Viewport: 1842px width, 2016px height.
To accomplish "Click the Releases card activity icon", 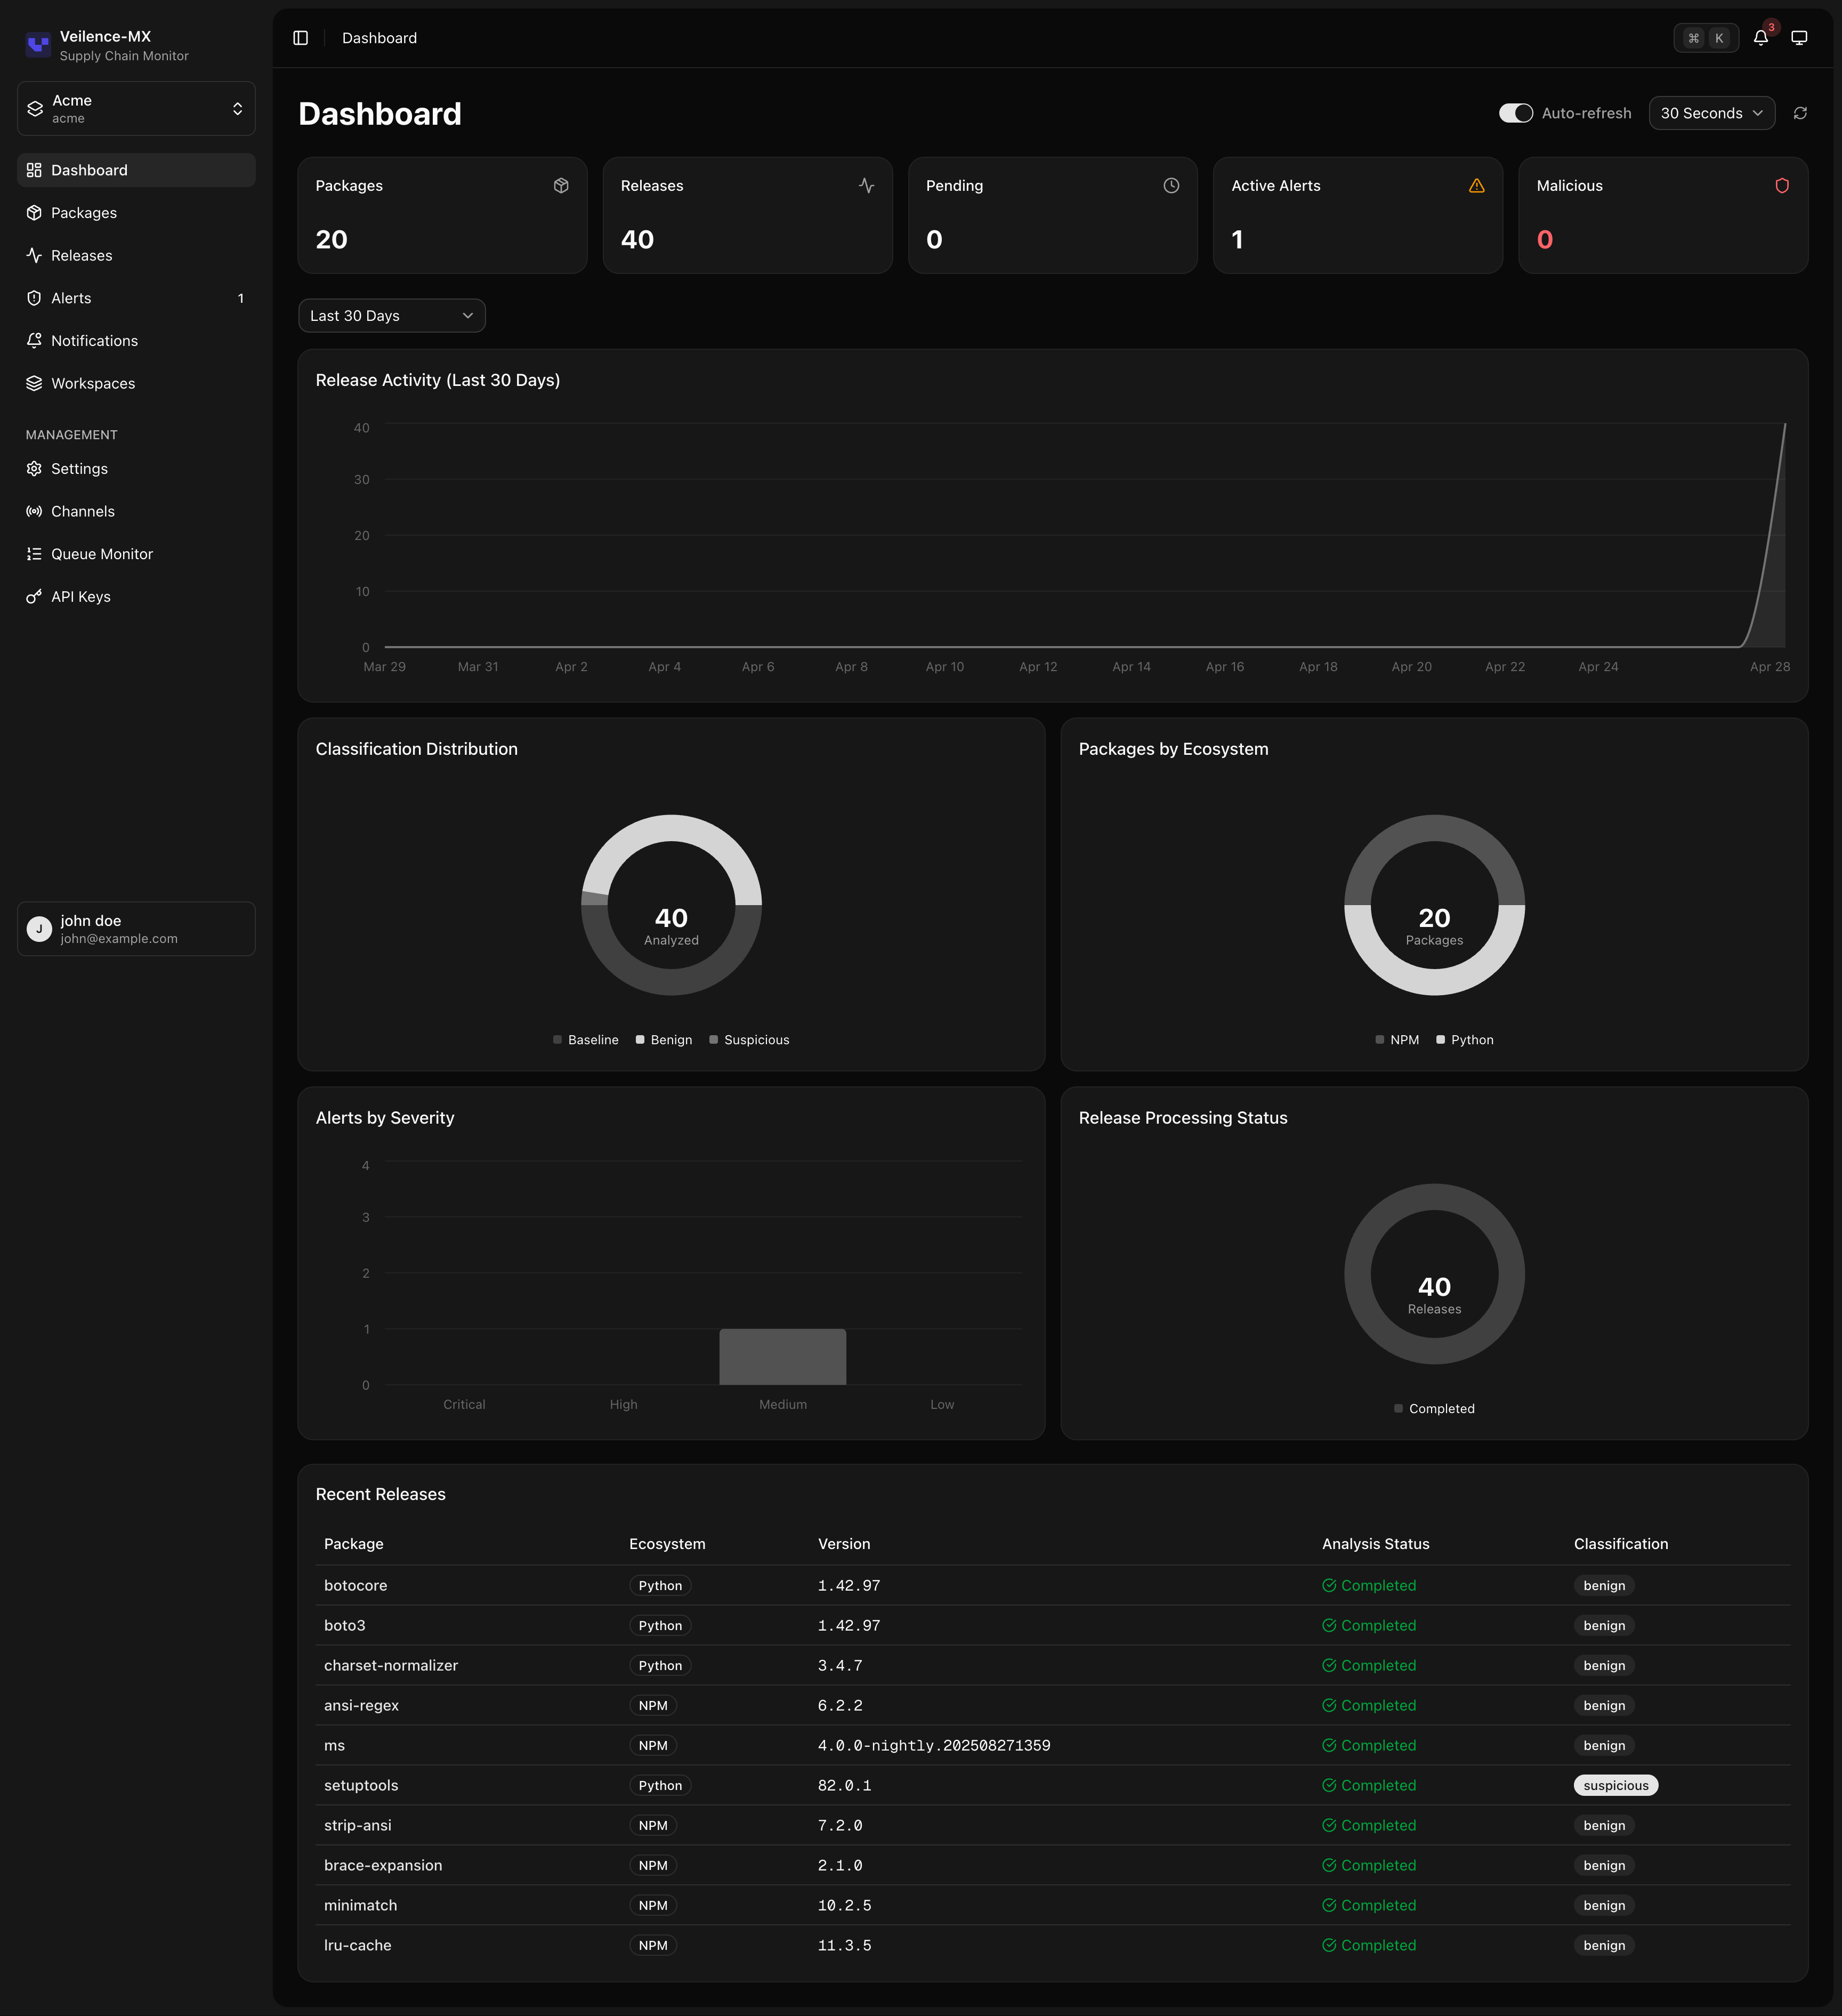I will [x=867, y=186].
